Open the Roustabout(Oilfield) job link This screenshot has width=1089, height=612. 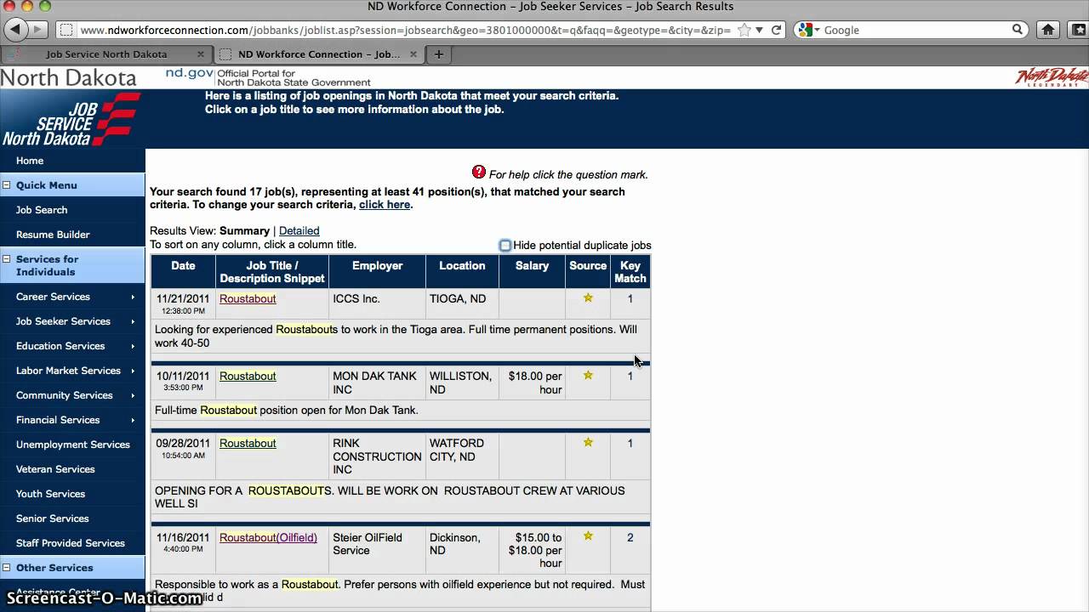click(268, 537)
